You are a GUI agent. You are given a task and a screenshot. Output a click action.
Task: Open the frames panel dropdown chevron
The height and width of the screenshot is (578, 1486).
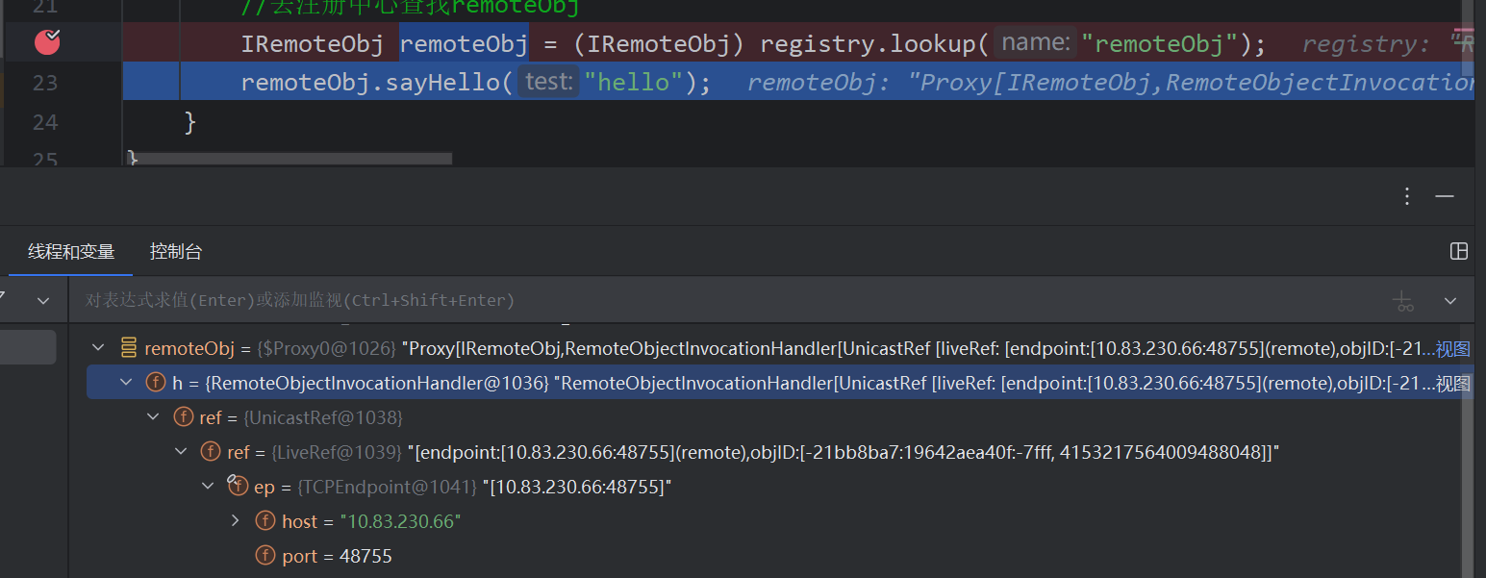point(43,301)
